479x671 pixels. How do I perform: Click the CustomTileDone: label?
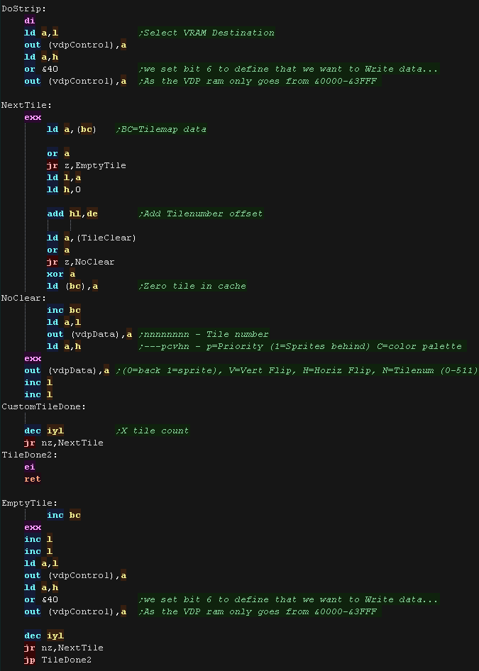coord(44,406)
